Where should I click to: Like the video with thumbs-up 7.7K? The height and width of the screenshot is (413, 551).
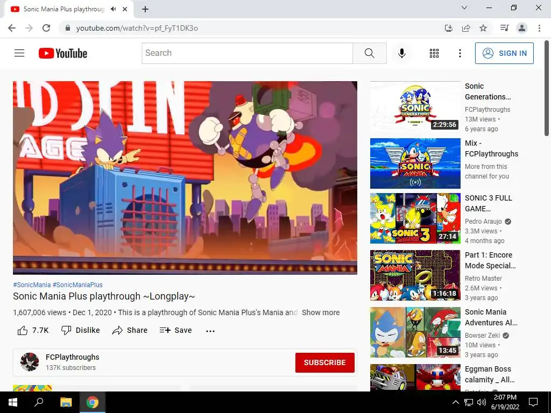33,330
